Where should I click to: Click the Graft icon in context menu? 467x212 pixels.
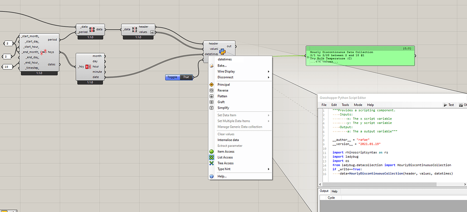212,102
